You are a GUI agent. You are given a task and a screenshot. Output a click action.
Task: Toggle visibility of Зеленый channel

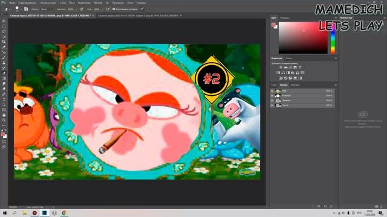coord(272,101)
